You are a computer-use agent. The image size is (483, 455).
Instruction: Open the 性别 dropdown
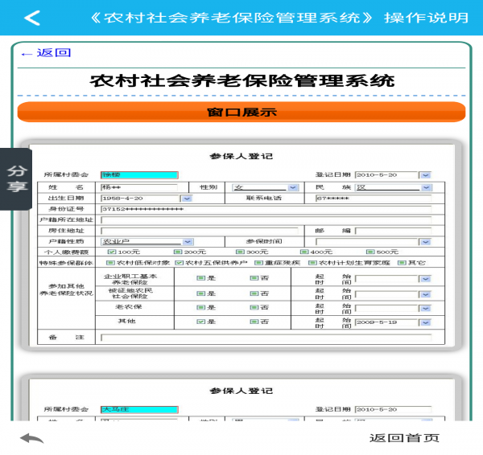293,187
